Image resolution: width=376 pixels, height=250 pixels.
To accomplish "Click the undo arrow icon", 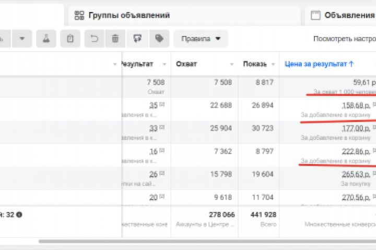I will pos(95,39).
